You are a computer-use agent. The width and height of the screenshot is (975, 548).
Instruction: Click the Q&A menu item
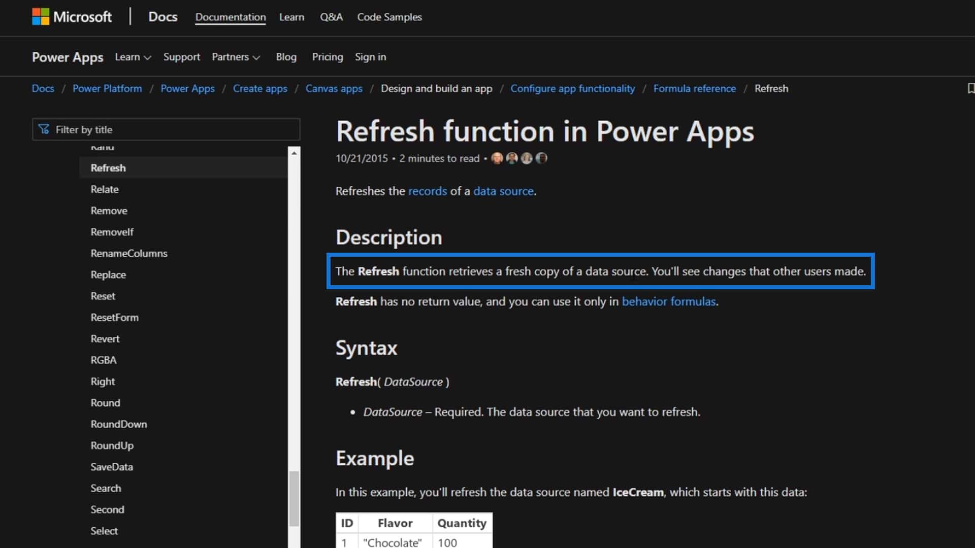click(x=330, y=17)
